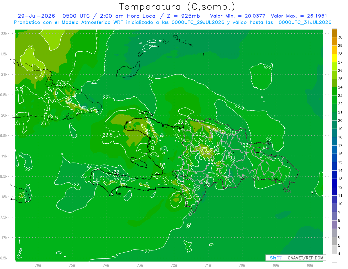Click the dark blue legend swatch between 12 and 13
This screenshot has width=348, height=269.
[334, 183]
